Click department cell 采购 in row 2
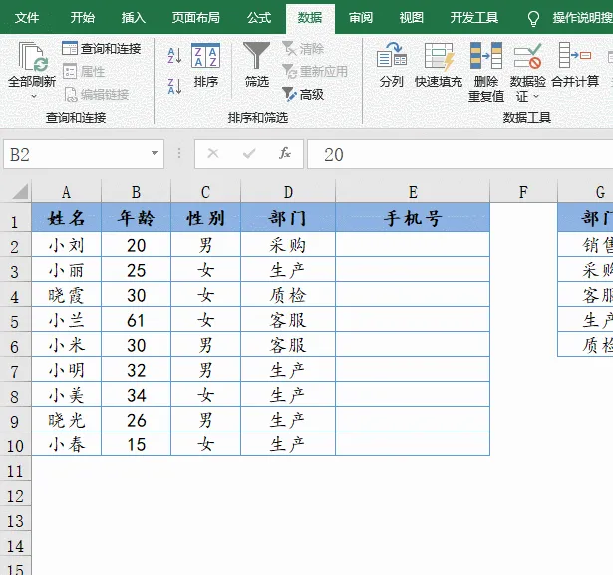Screen dimensions: 613x575 point(288,245)
